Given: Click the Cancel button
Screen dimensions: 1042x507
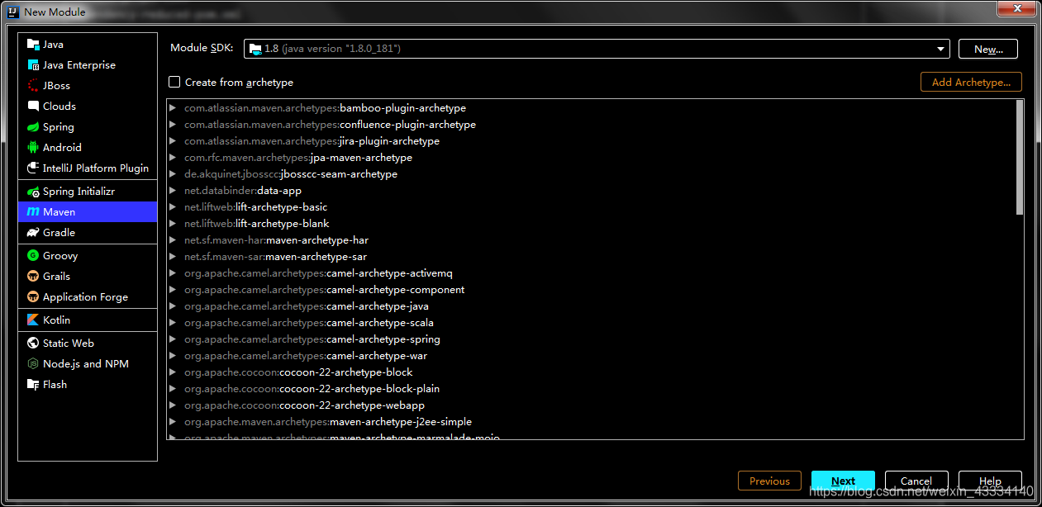Looking at the screenshot, I should pyautogui.click(x=916, y=481).
